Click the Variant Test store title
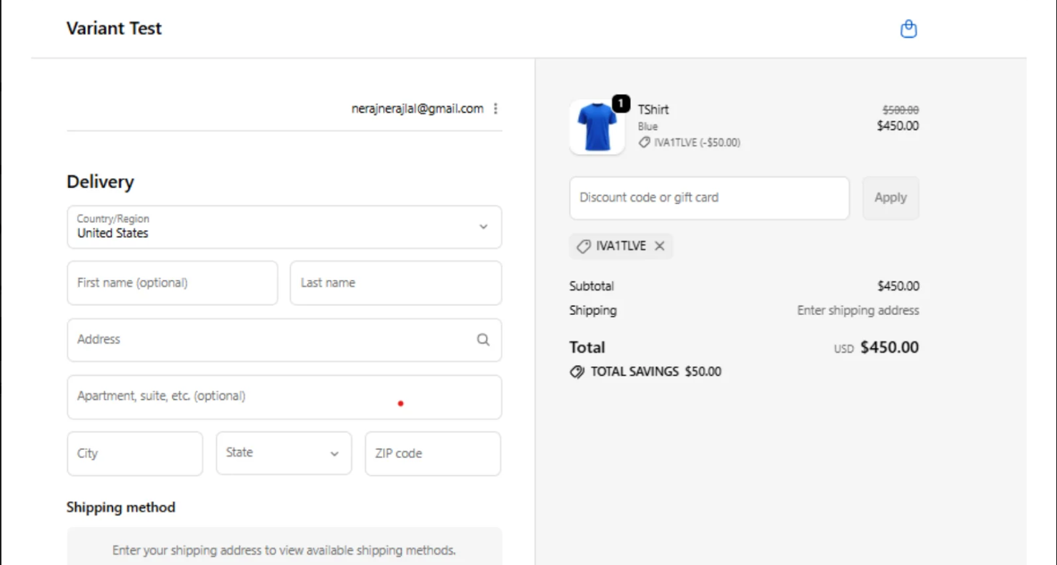The image size is (1057, 565). (x=114, y=29)
